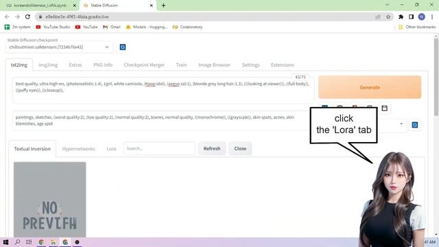Go back with browser back arrow

click(7, 16)
